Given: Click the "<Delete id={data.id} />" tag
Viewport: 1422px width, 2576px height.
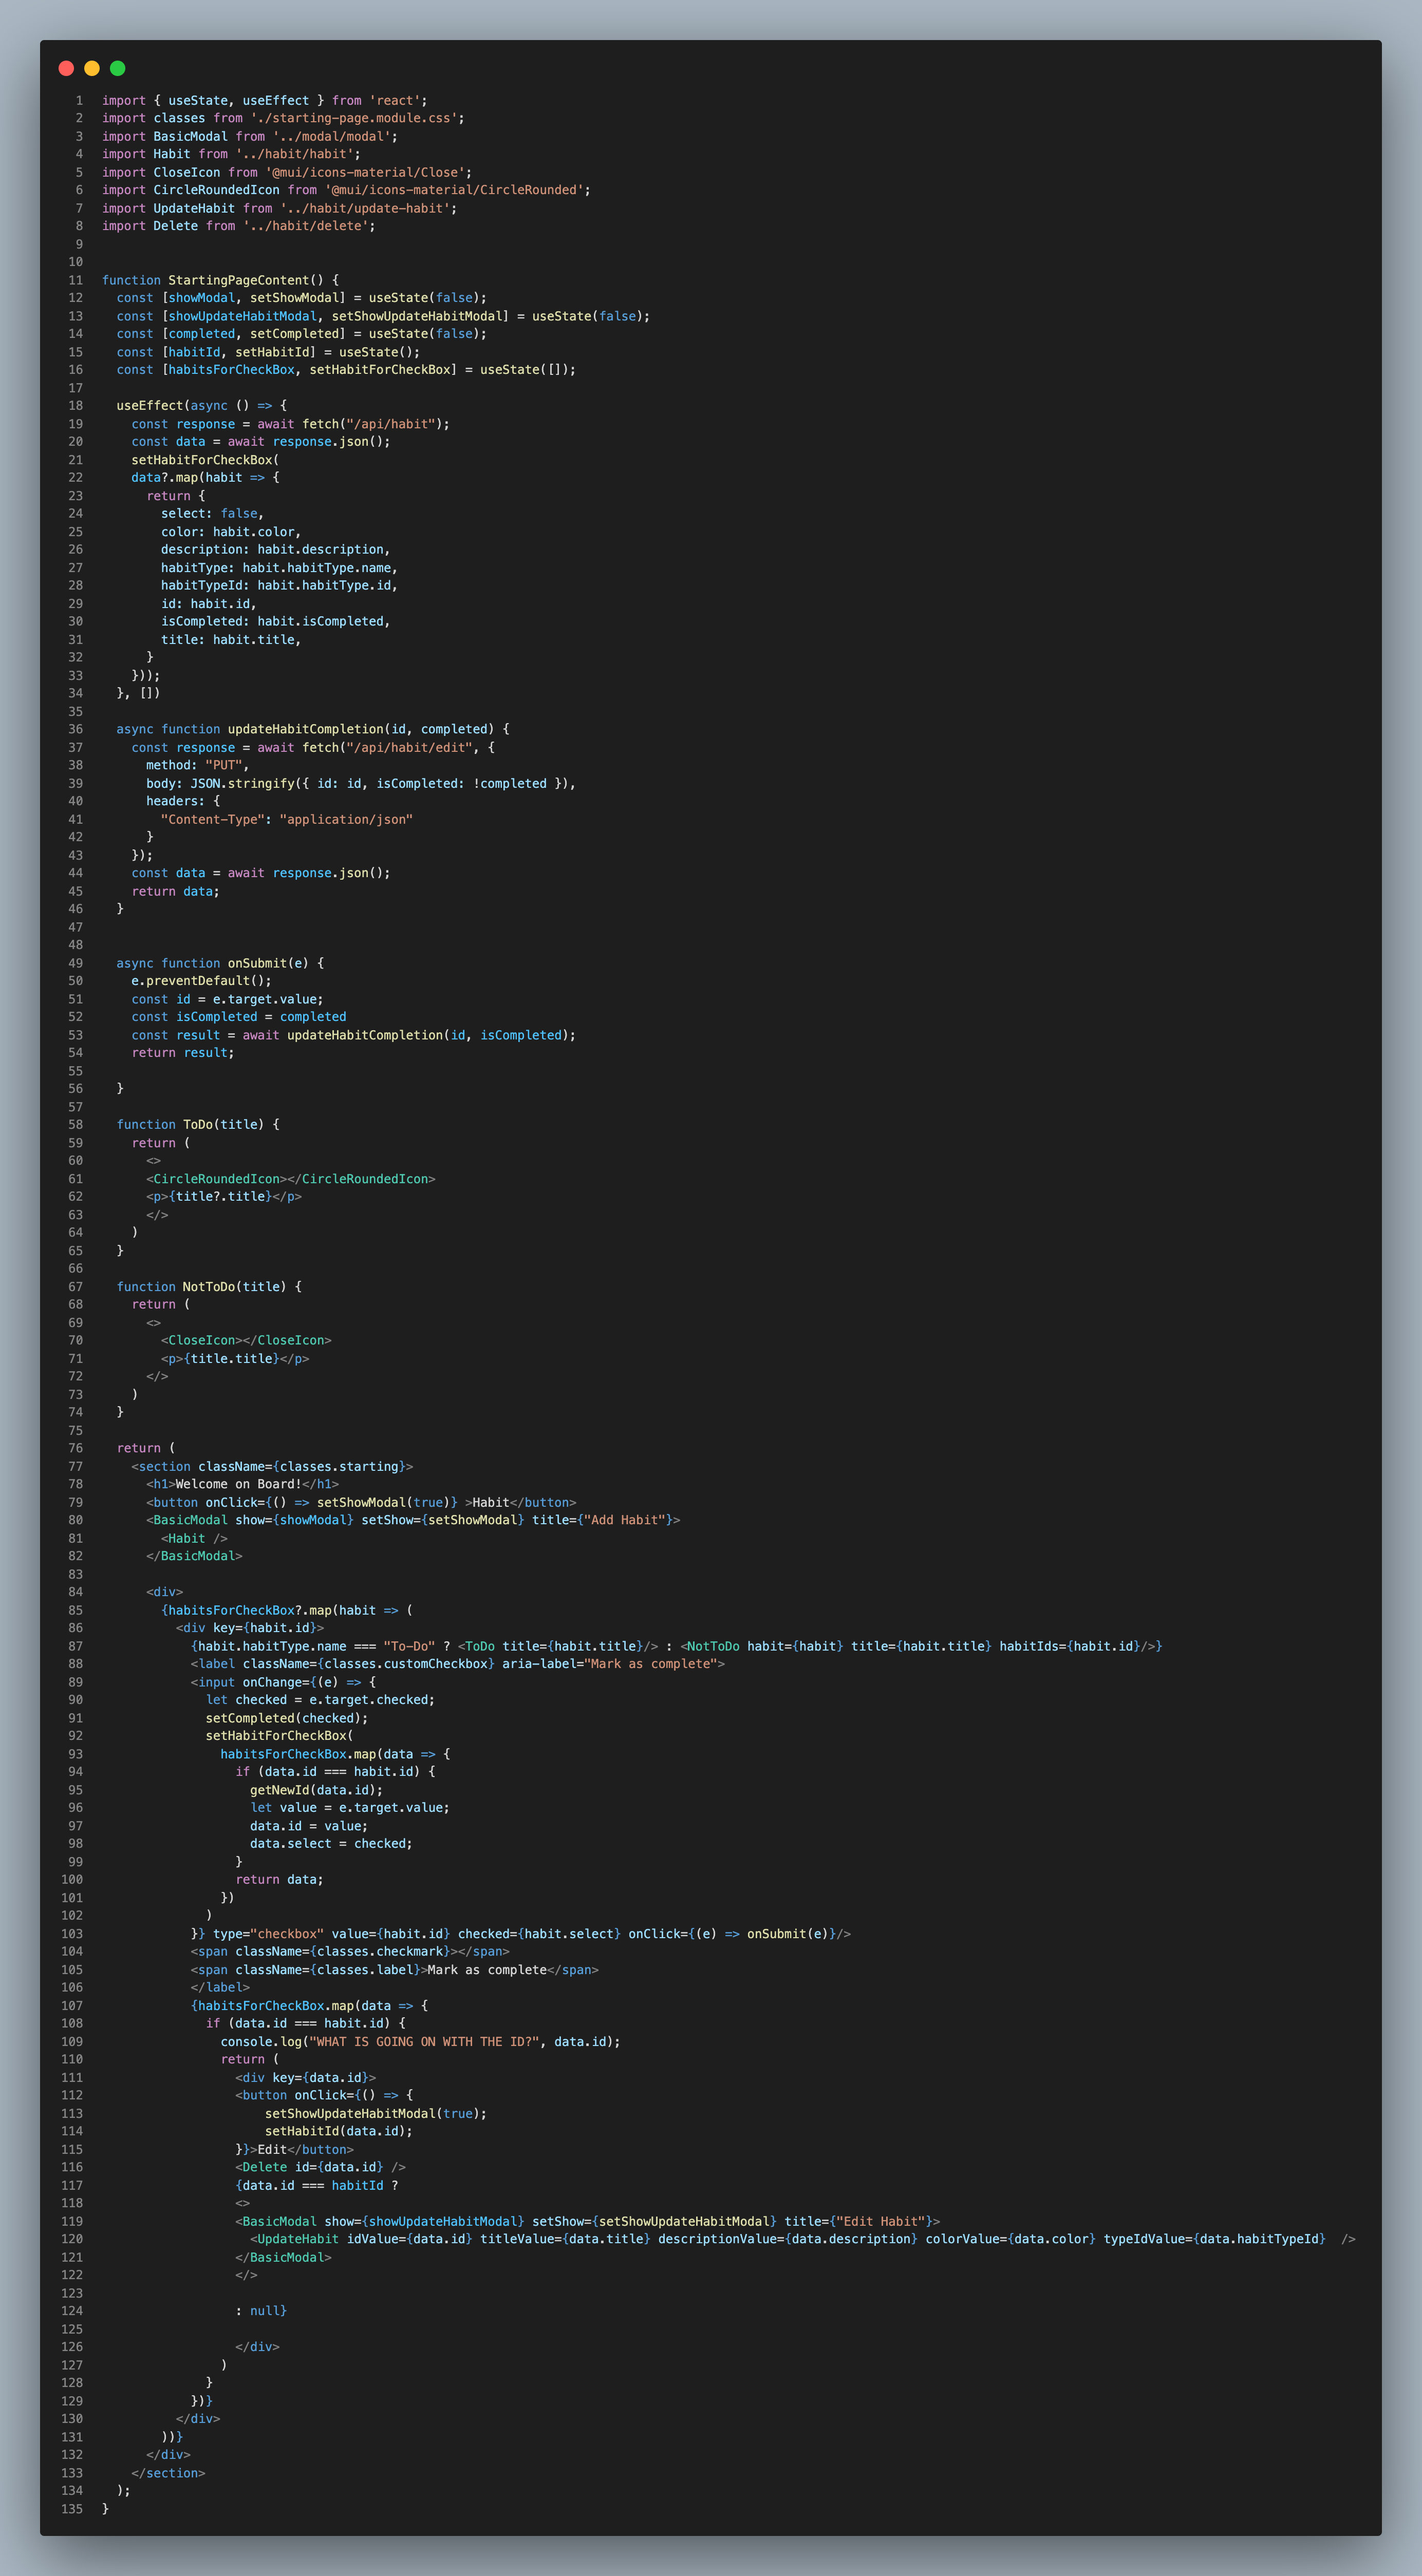Looking at the screenshot, I should (320, 2169).
